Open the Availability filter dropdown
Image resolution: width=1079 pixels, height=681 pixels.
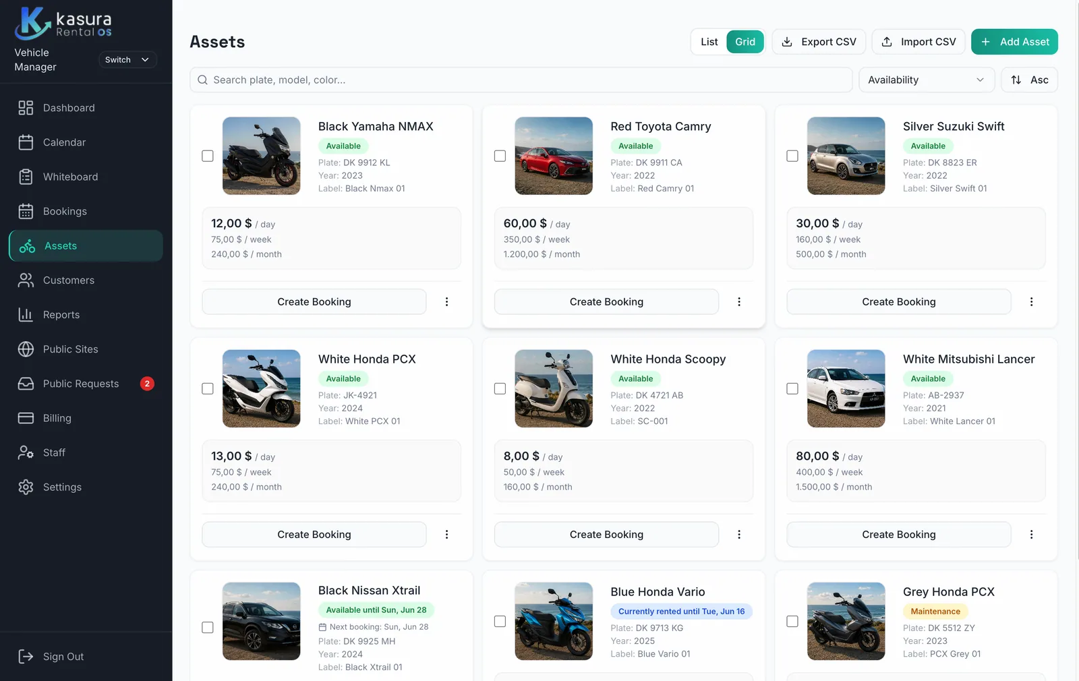927,80
